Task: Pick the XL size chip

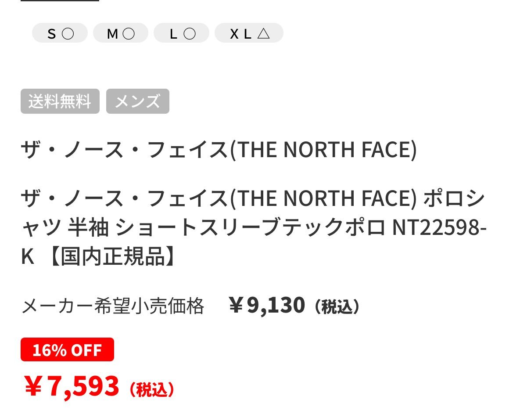Action: coord(249,33)
